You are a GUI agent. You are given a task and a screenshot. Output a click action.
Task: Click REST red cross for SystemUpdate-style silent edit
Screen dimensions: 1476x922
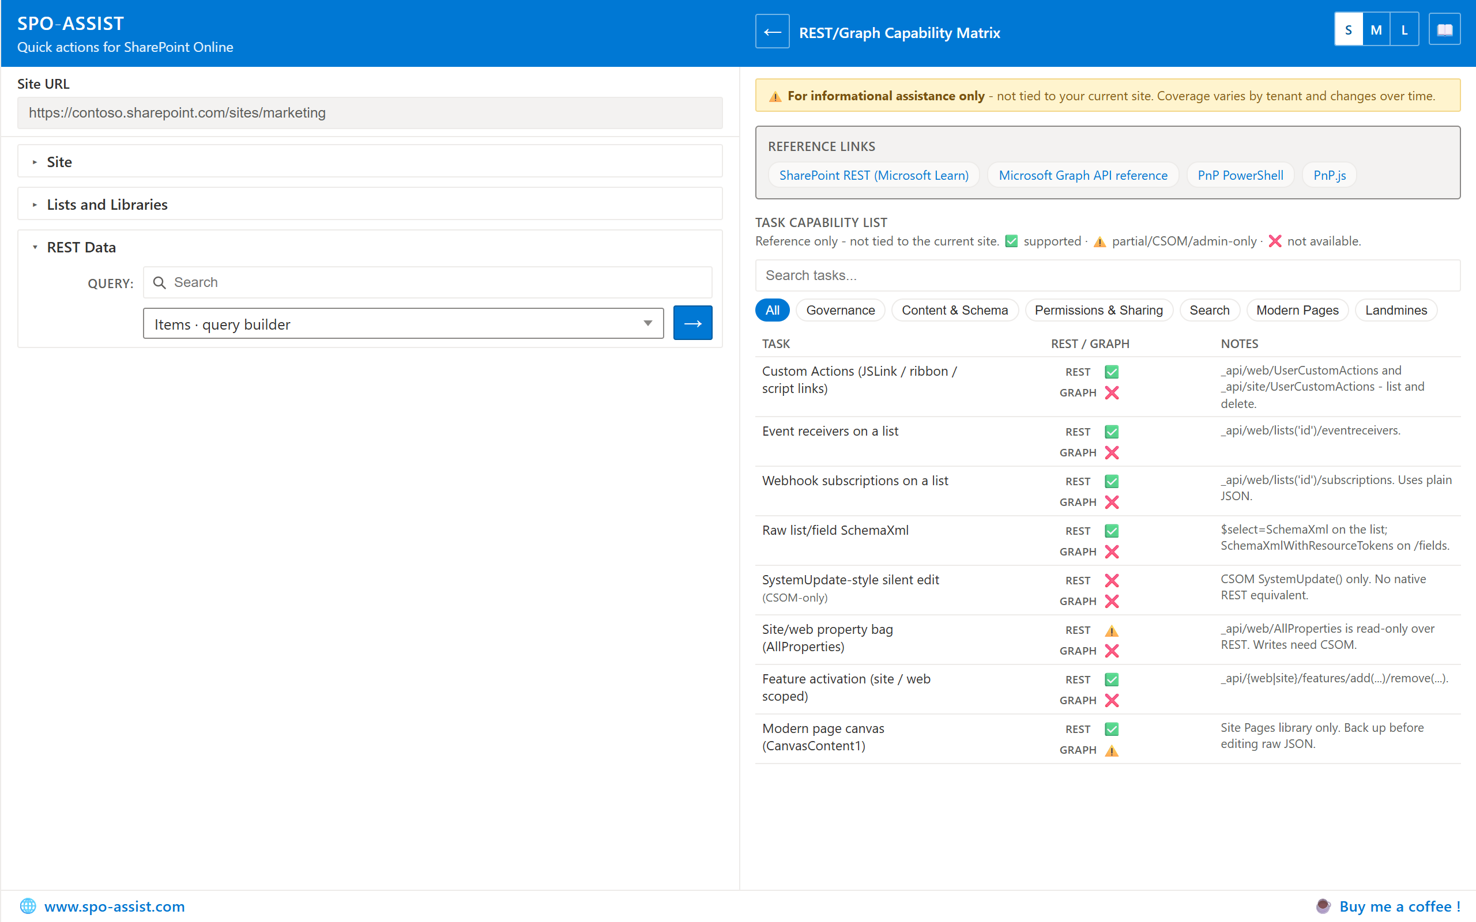click(x=1111, y=580)
